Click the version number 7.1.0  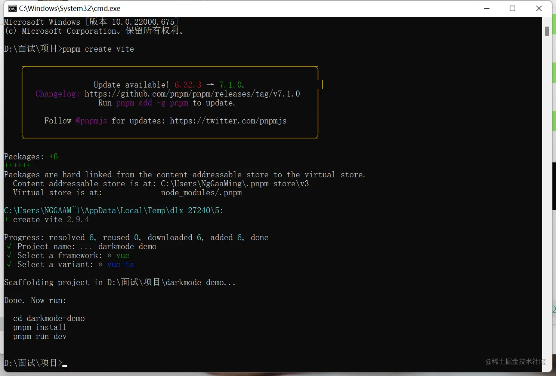[x=231, y=85]
